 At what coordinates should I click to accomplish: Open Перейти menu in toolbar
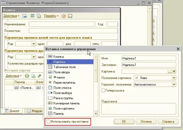point(51,16)
